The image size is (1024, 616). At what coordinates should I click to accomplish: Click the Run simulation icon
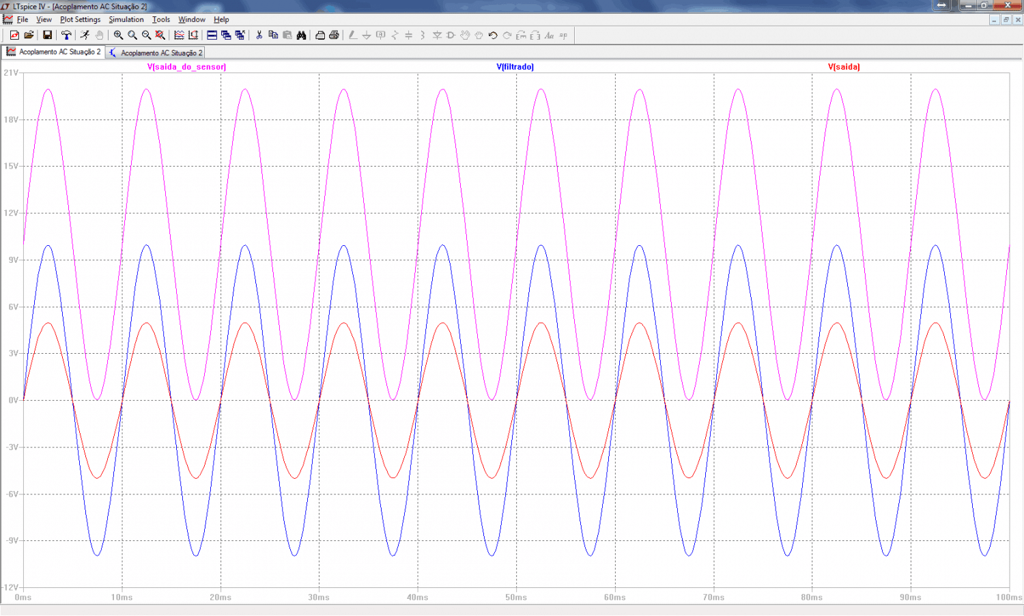pyautogui.click(x=85, y=35)
